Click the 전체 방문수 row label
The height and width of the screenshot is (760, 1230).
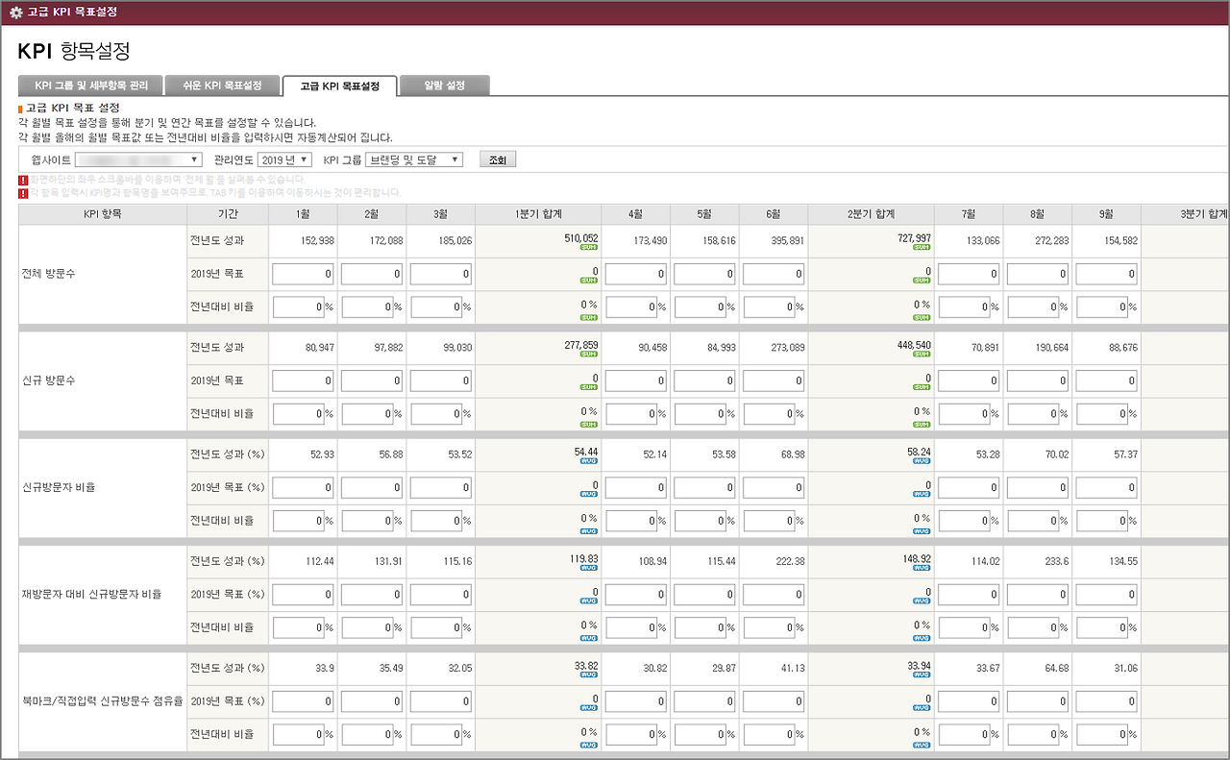tap(48, 274)
